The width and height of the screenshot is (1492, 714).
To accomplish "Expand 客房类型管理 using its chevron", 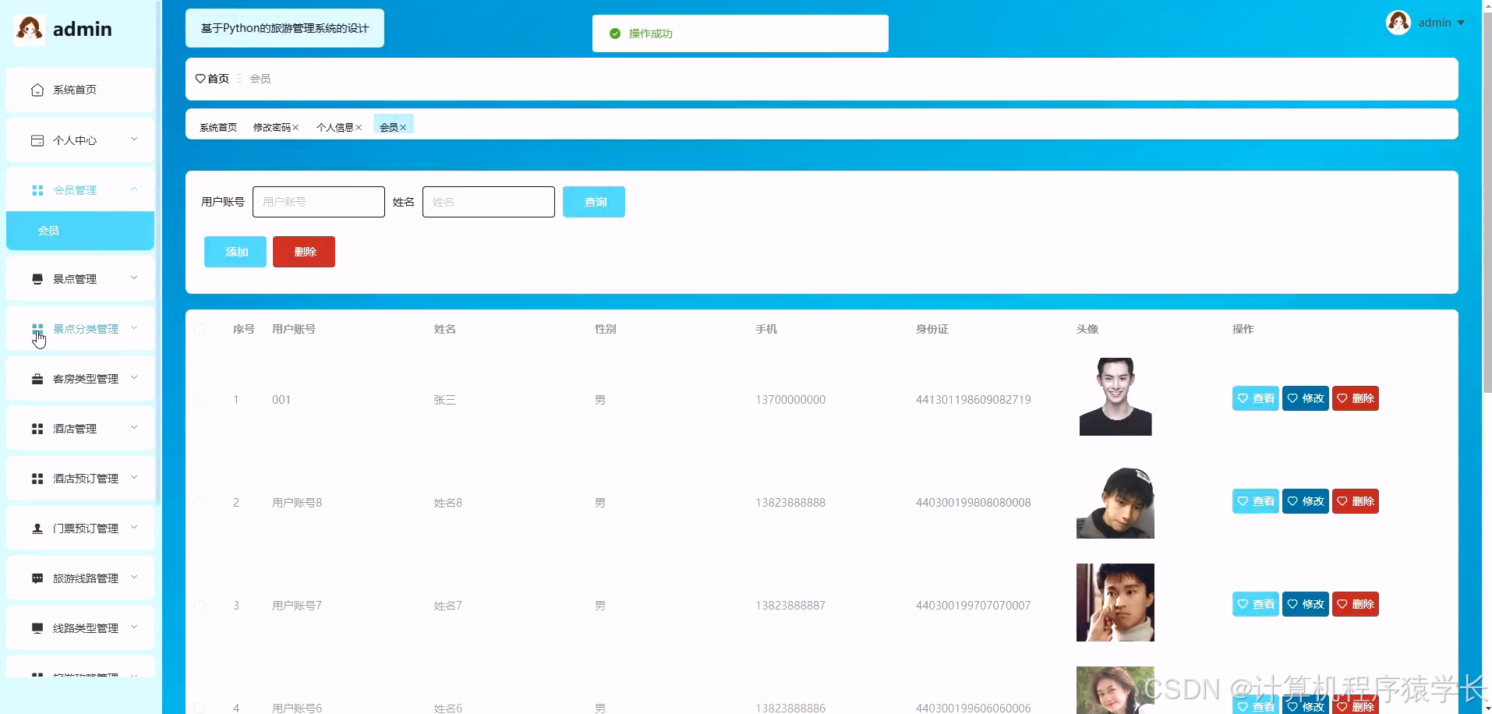I will tap(134, 378).
